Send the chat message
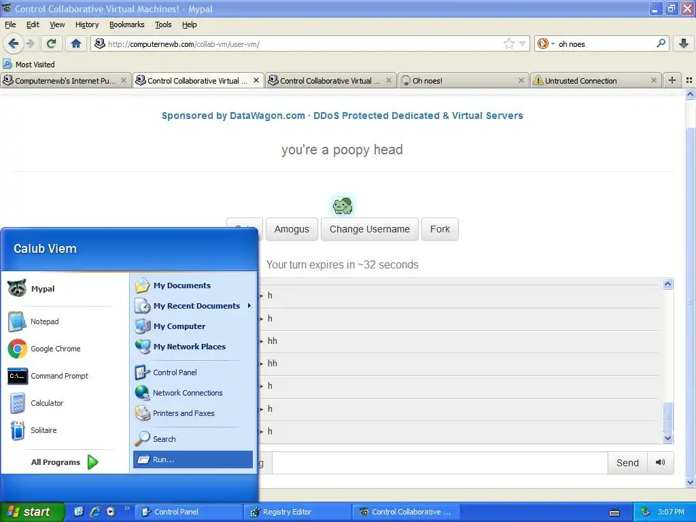Viewport: 696px width, 522px height. [x=627, y=462]
